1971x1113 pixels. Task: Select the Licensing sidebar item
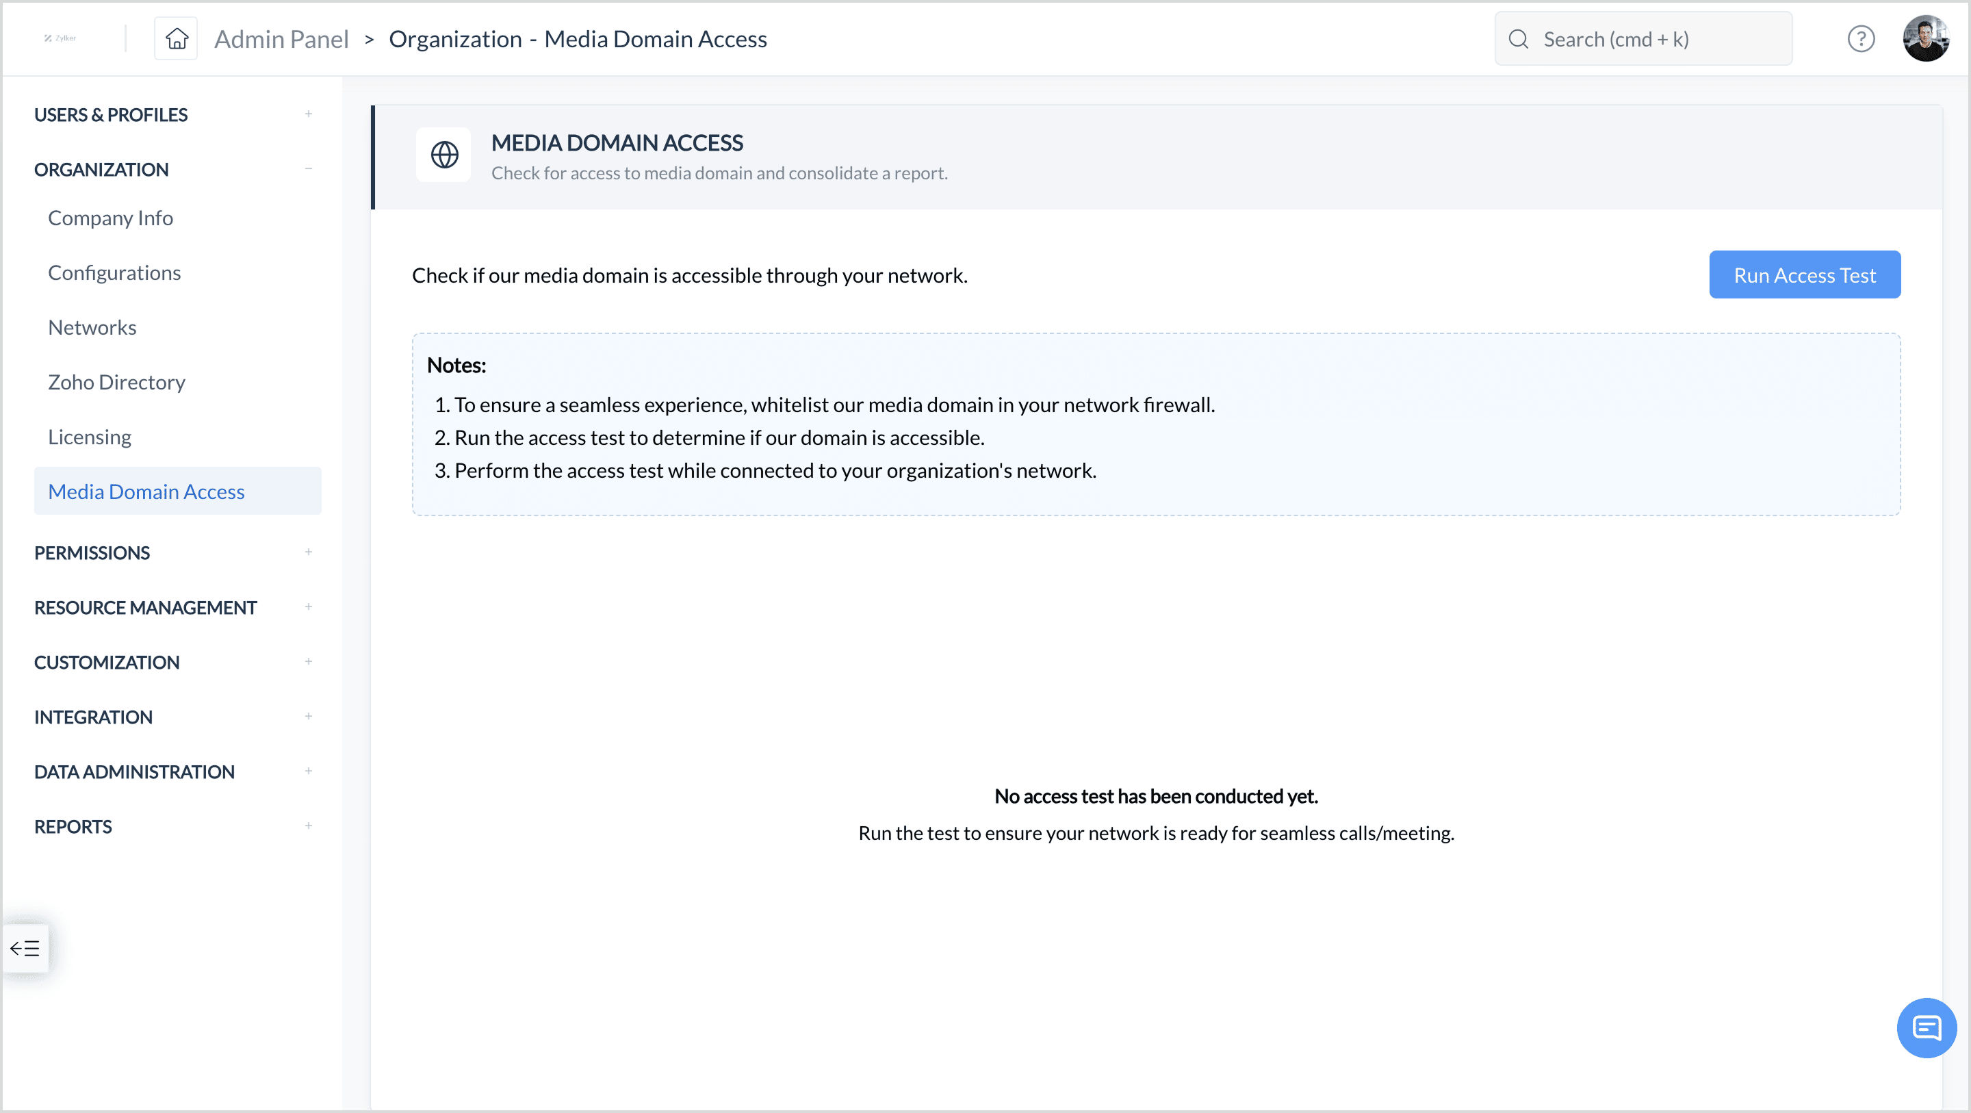90,437
